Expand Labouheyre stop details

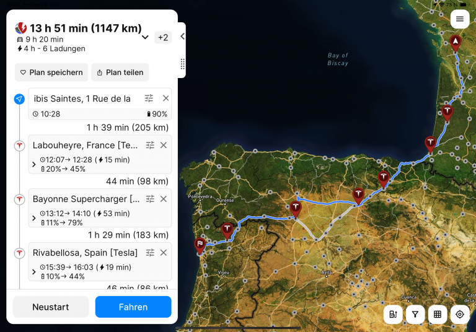[34, 165]
